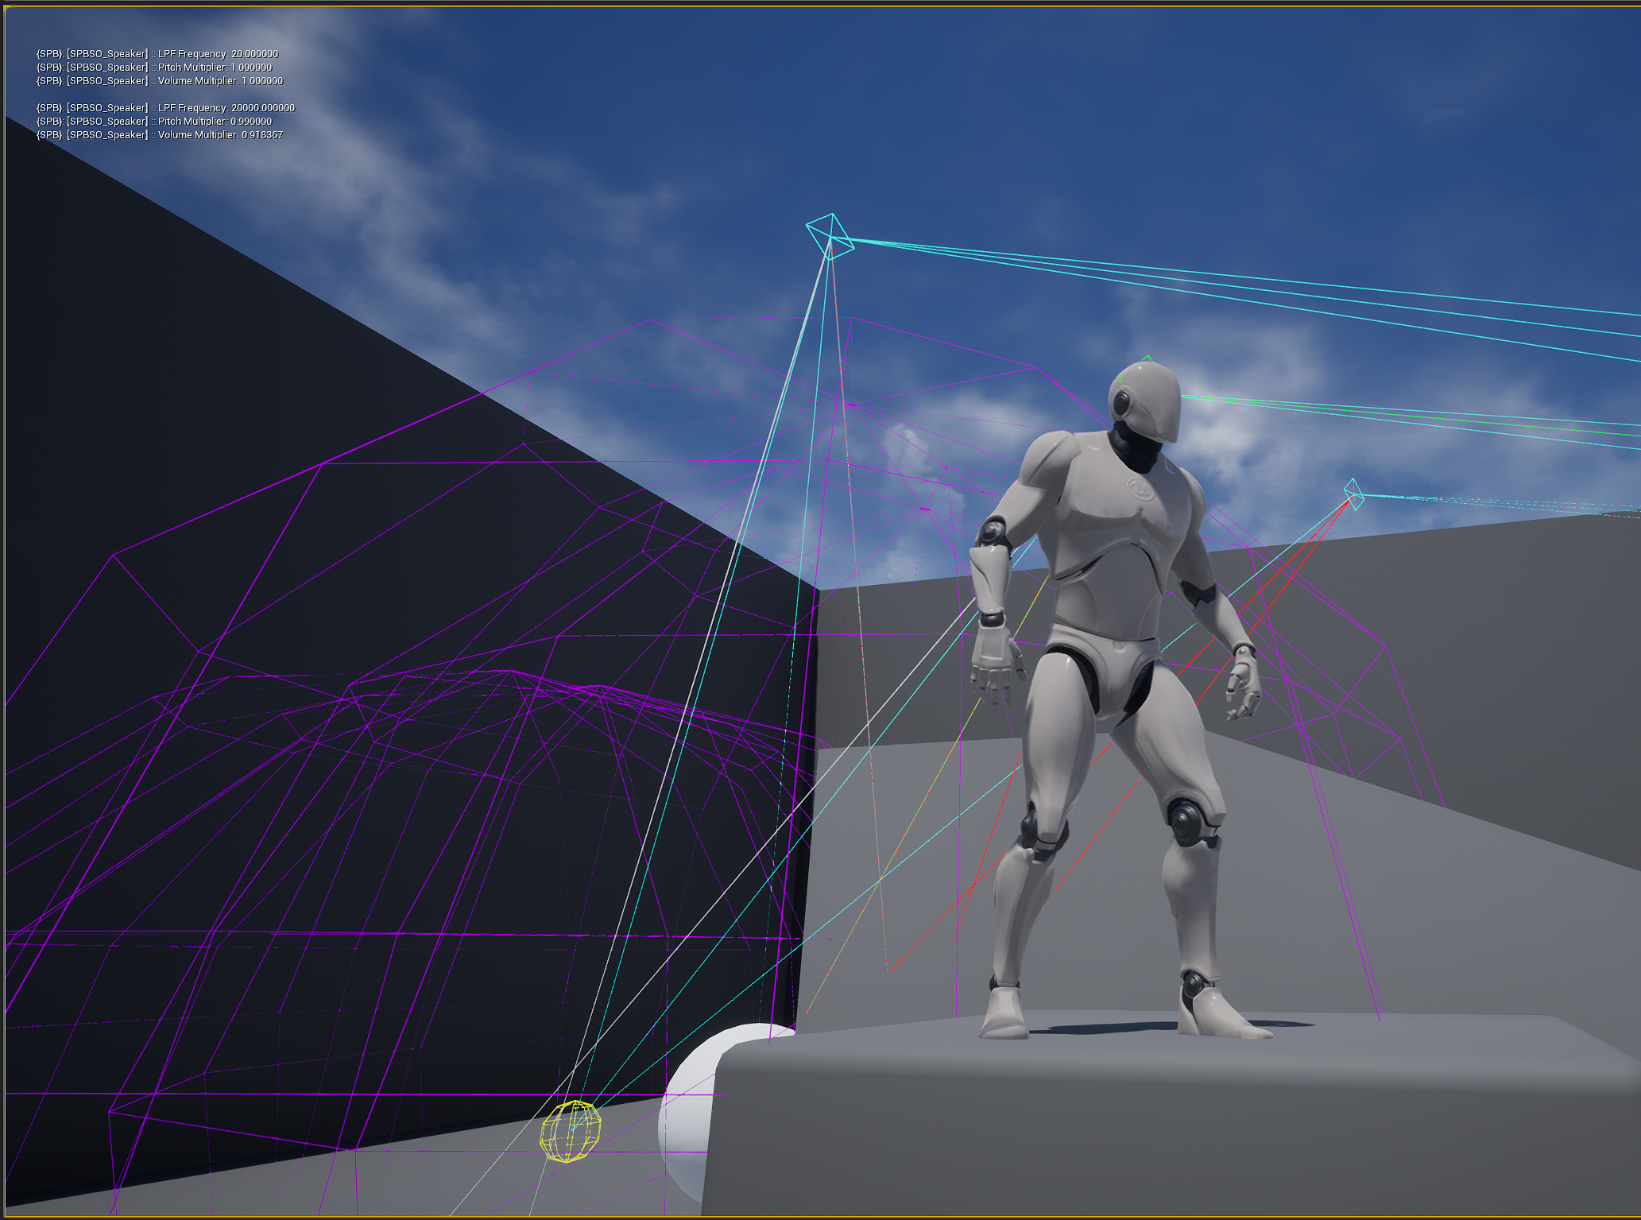Click the green marker above robot's helmet
This screenshot has width=1641, height=1220.
click(x=1145, y=359)
